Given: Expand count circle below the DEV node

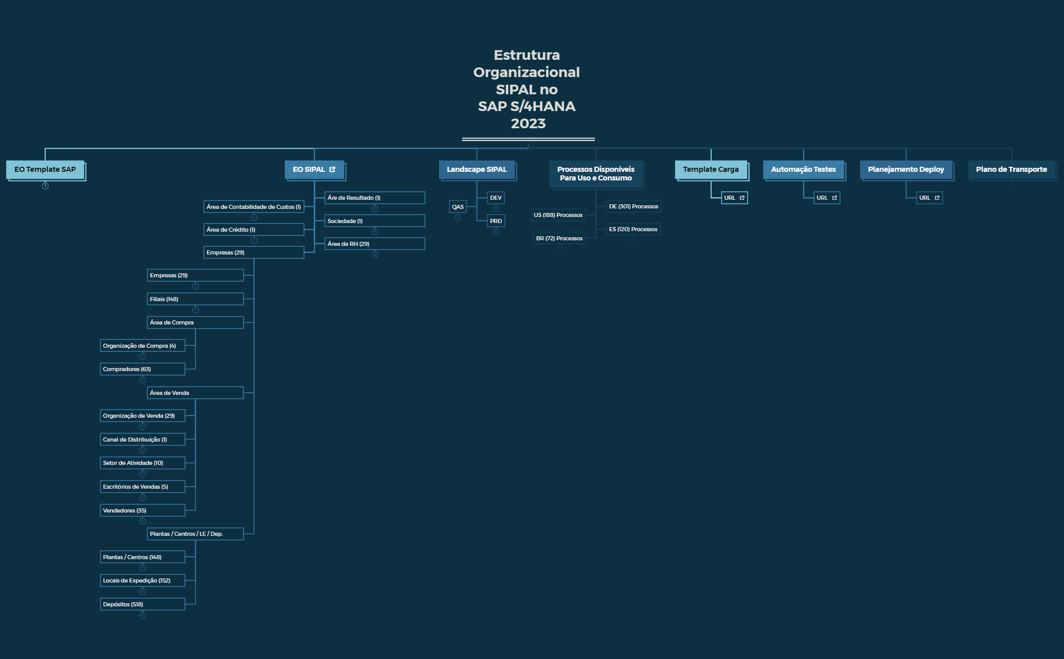Looking at the screenshot, I should point(496,209).
